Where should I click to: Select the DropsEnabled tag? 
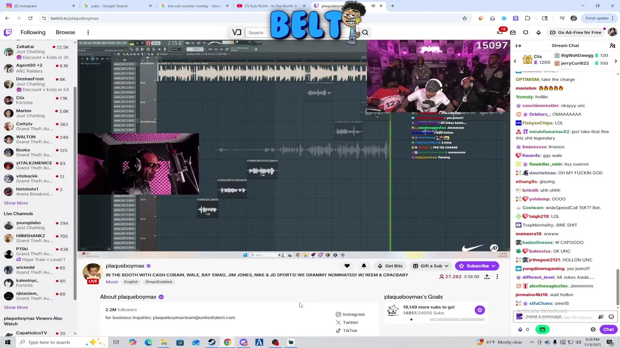pos(159,282)
